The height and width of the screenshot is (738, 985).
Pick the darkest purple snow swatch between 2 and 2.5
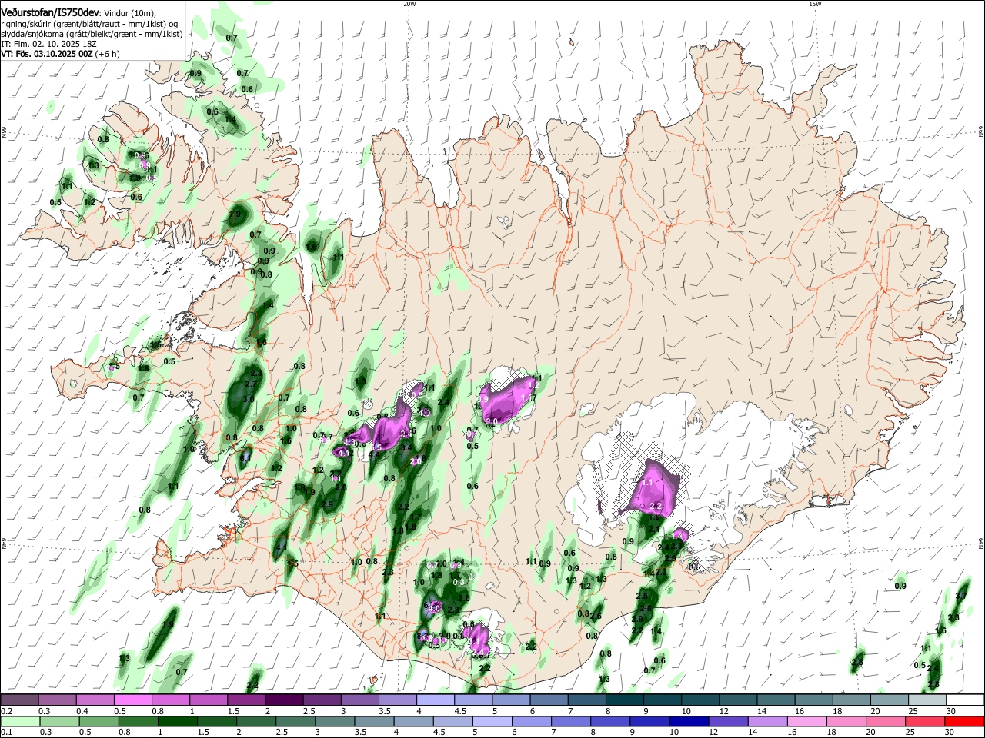pyautogui.click(x=284, y=700)
